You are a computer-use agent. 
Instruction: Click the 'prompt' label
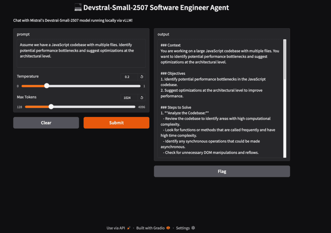(23, 34)
